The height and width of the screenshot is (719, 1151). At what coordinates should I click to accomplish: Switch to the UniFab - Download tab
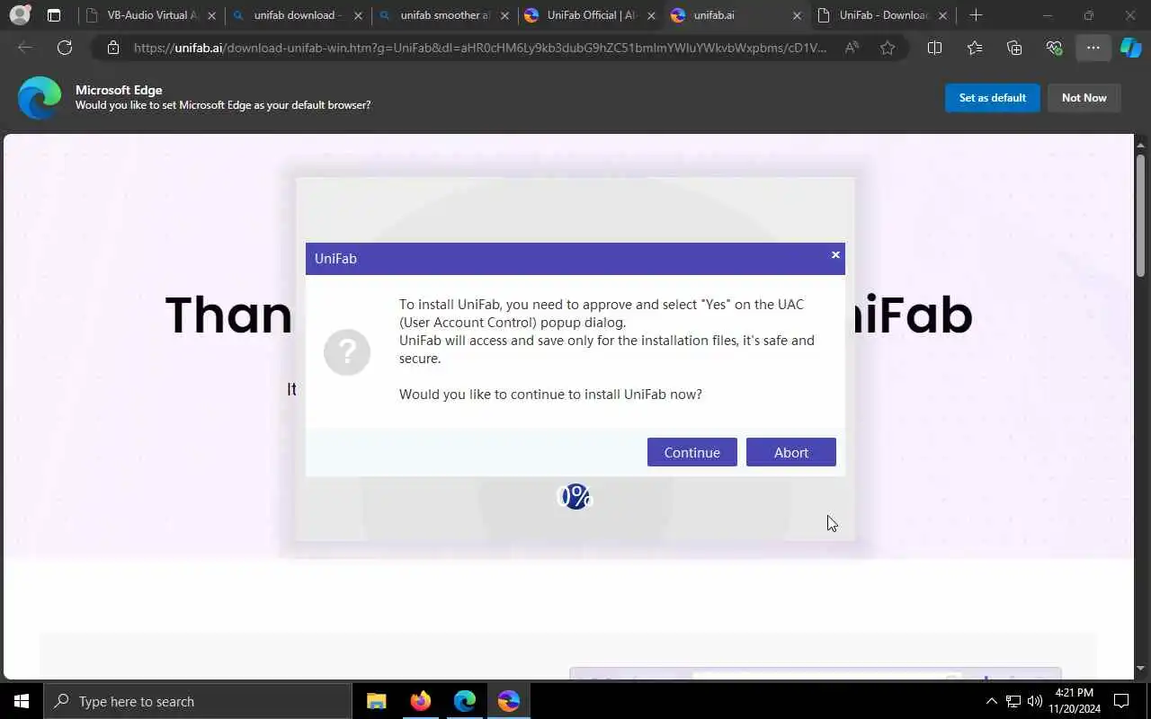coord(884,15)
